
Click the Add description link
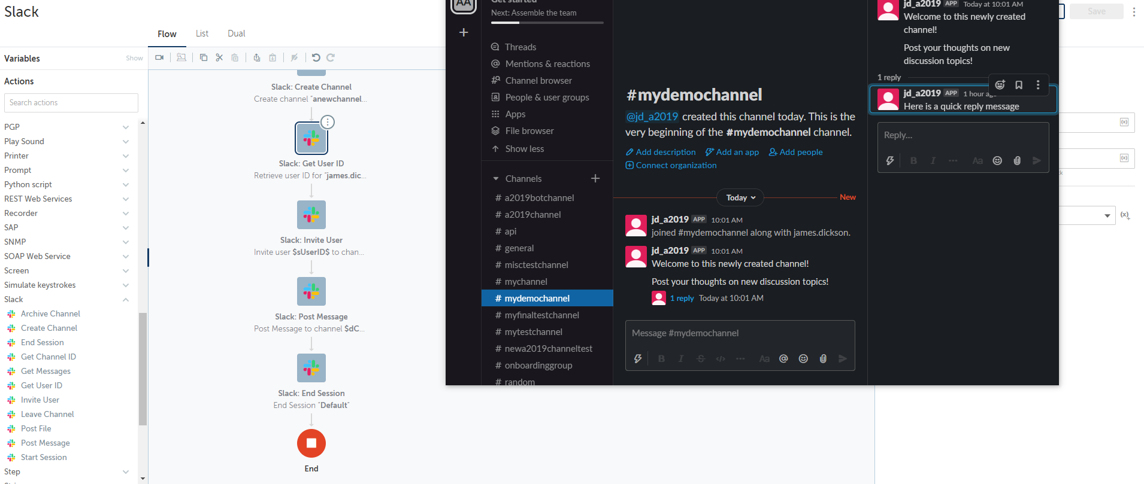(661, 152)
